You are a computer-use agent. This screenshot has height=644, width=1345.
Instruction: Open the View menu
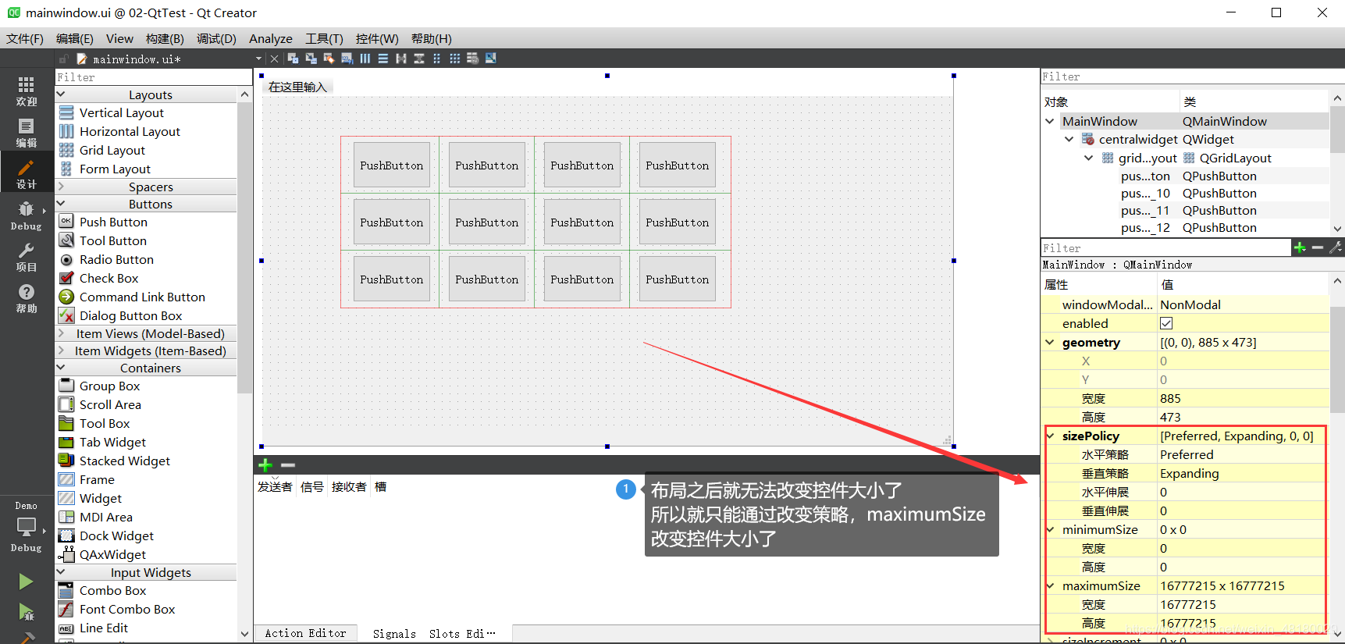[x=120, y=39]
